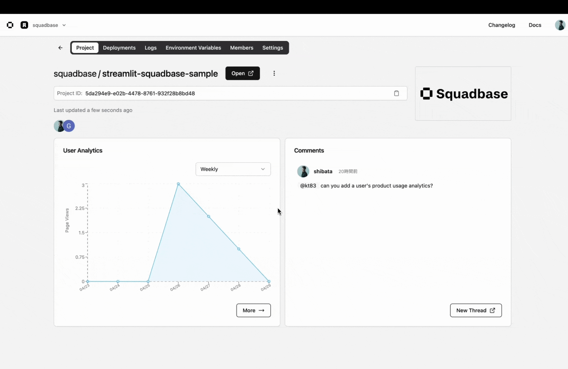
Task: Copy the Project ID with clipboard icon
Action: pyautogui.click(x=396, y=93)
